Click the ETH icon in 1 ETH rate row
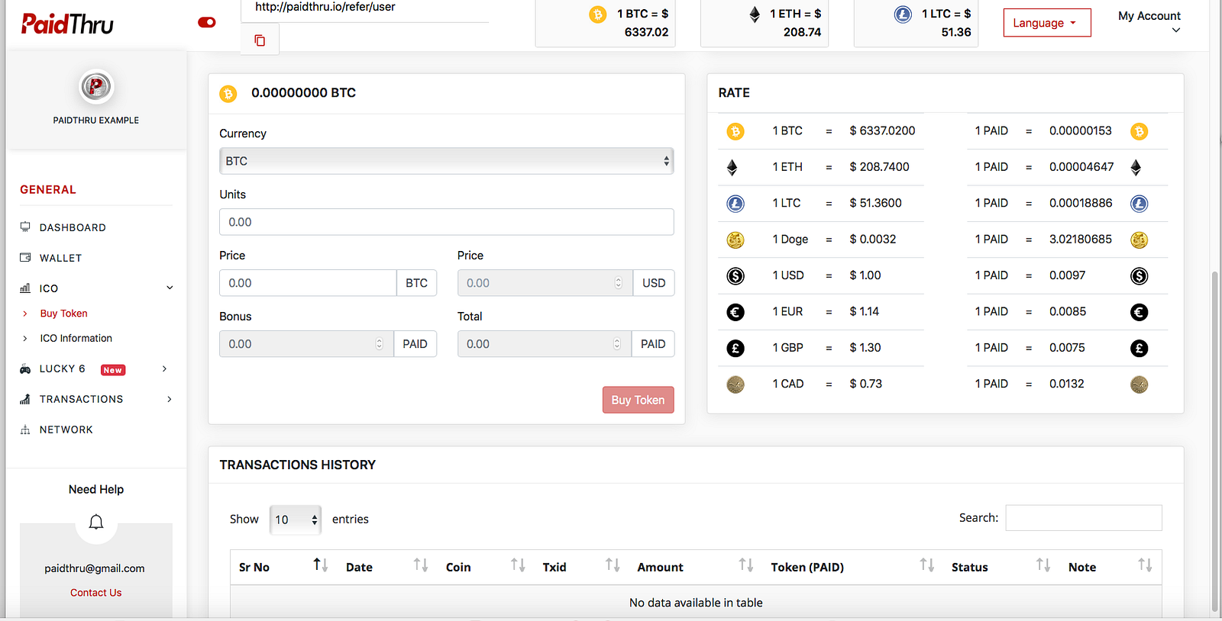This screenshot has height=621, width=1222. tap(732, 168)
